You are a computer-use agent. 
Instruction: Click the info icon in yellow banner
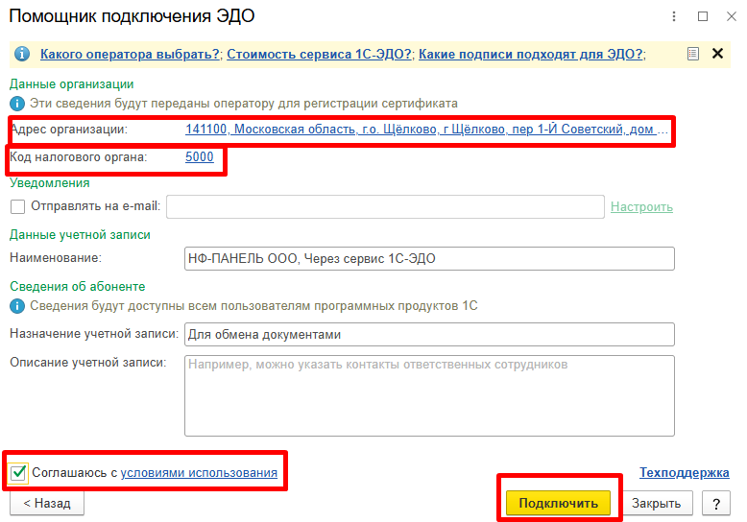(x=21, y=54)
